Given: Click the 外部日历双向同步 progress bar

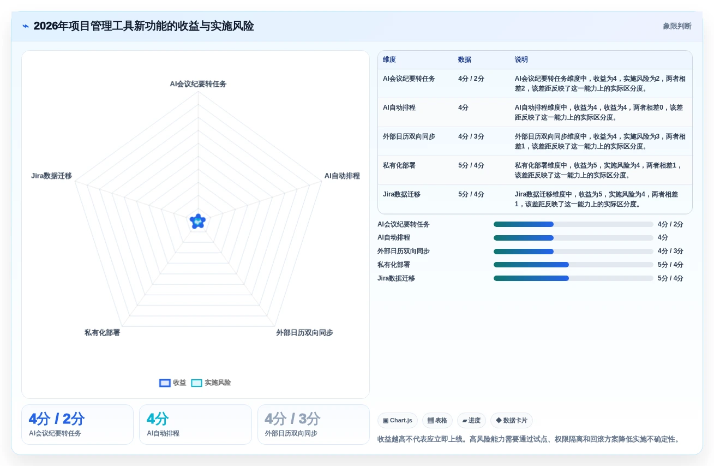Looking at the screenshot, I should coord(573,252).
